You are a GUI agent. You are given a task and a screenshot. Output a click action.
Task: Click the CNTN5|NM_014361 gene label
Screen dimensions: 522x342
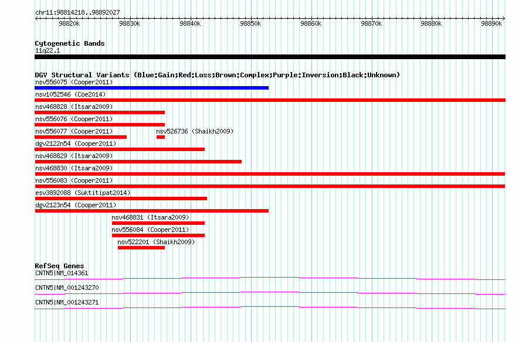62,273
